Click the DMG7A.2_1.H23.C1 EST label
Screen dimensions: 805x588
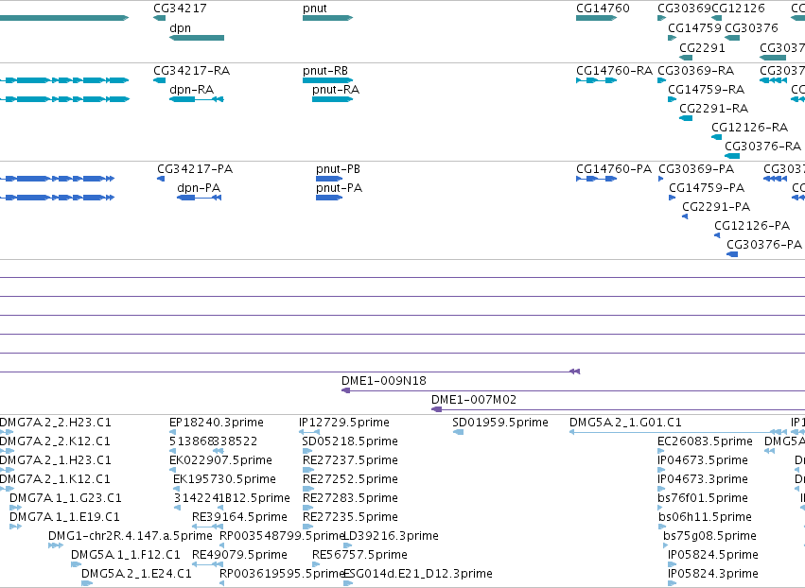[56, 460]
